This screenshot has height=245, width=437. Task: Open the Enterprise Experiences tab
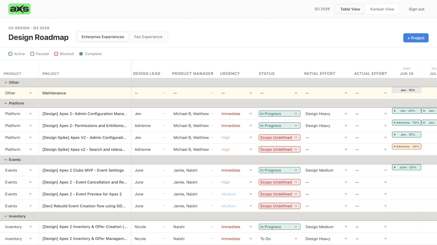[x=102, y=37]
